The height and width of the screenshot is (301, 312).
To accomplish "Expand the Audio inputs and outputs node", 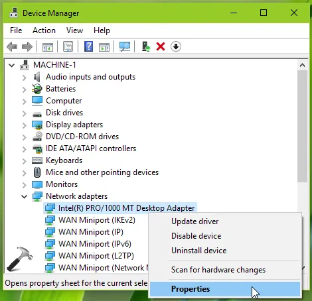I will point(25,78).
